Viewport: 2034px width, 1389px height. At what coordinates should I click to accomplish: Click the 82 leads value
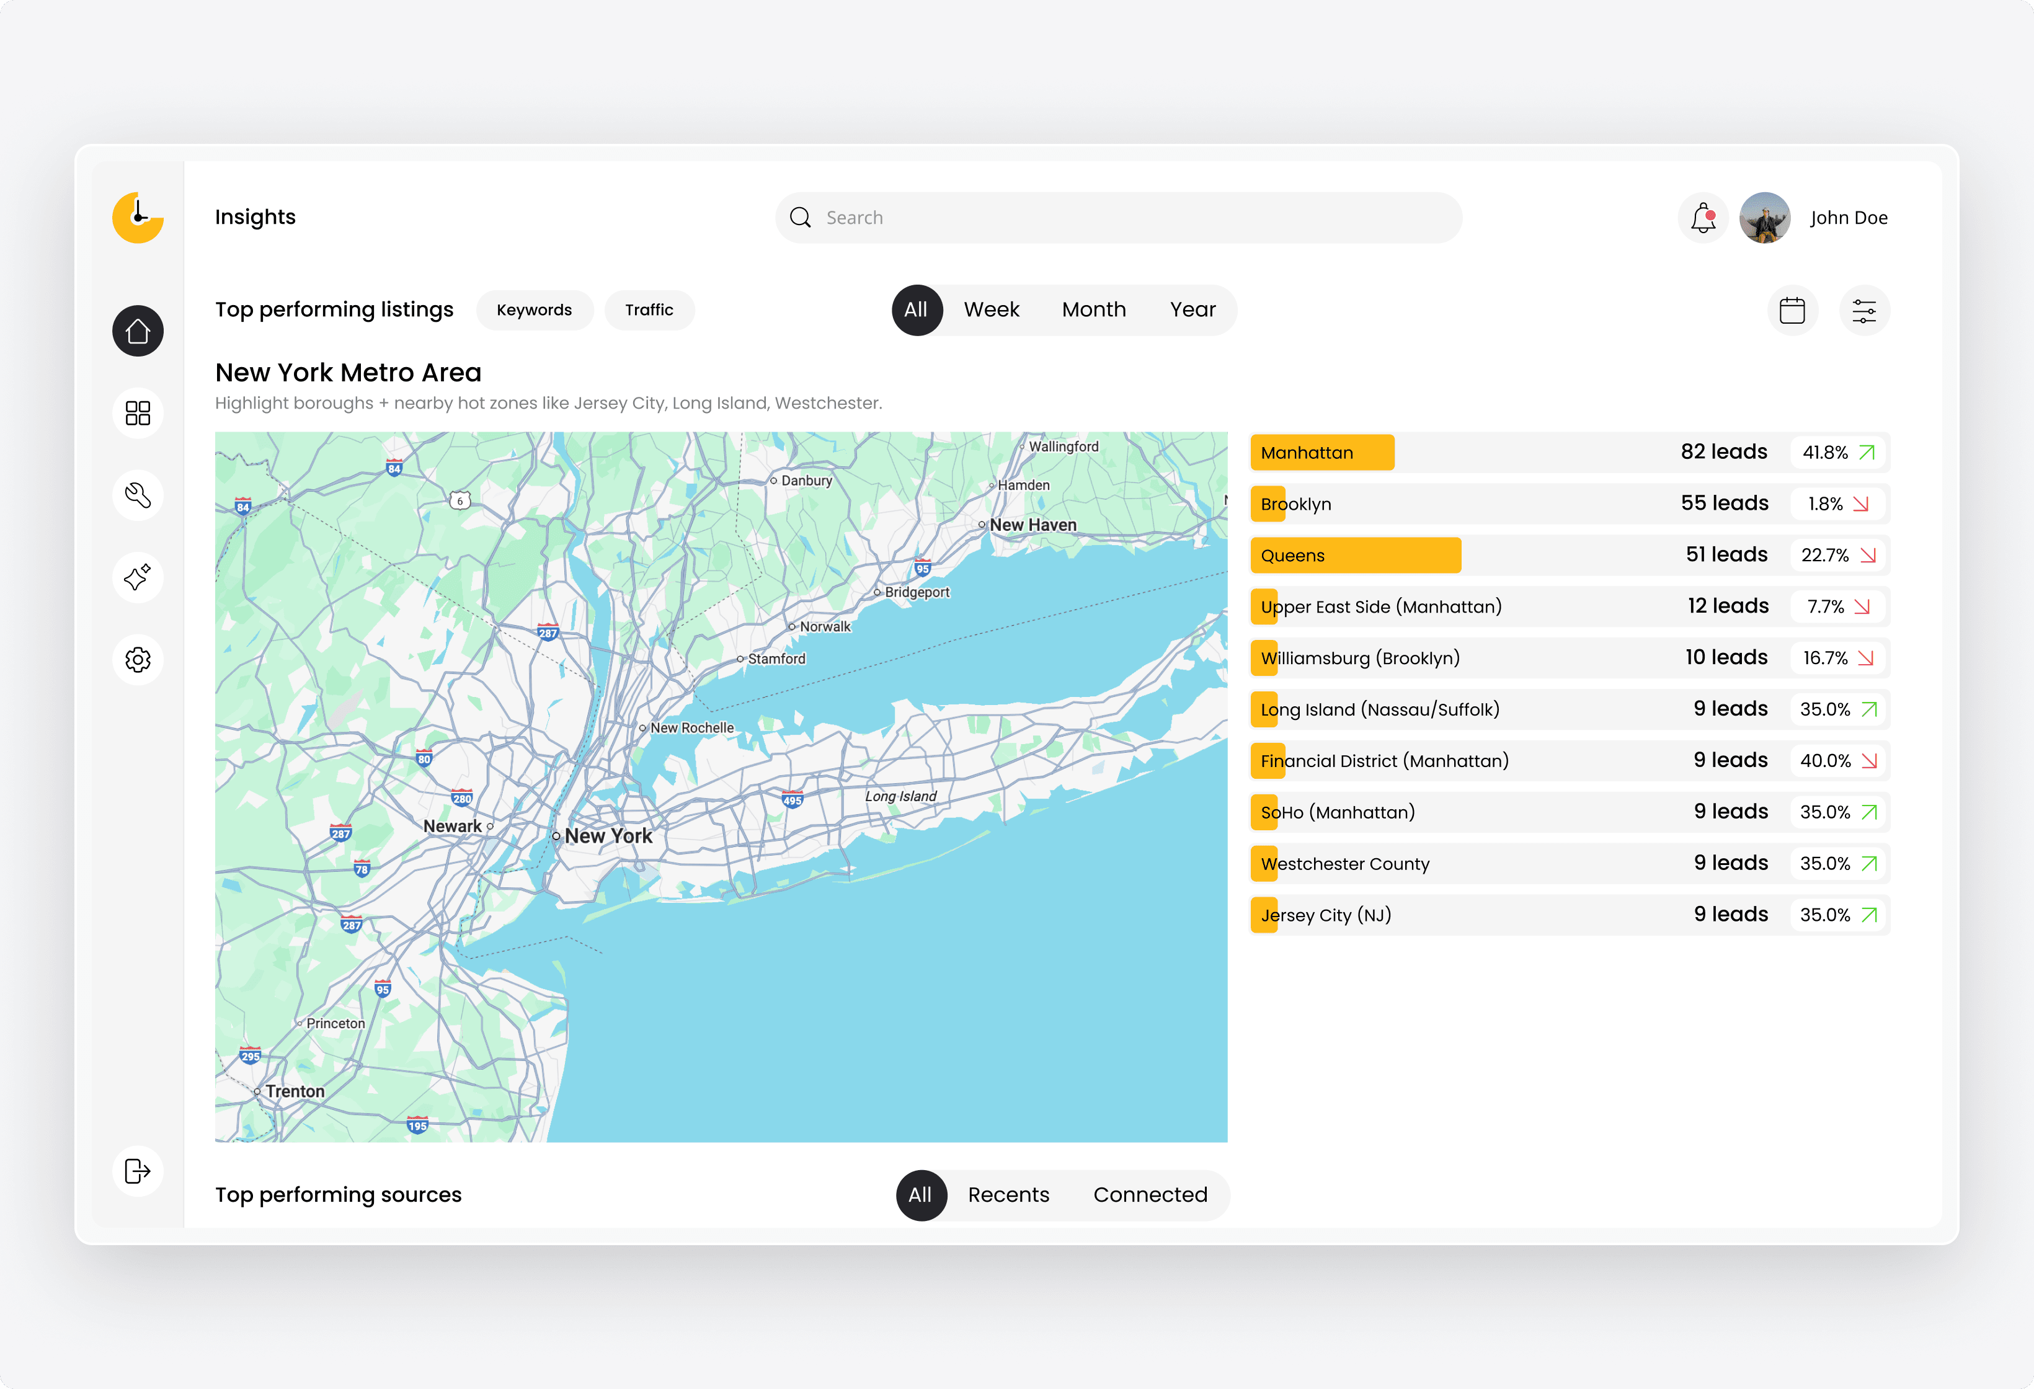[1723, 451]
